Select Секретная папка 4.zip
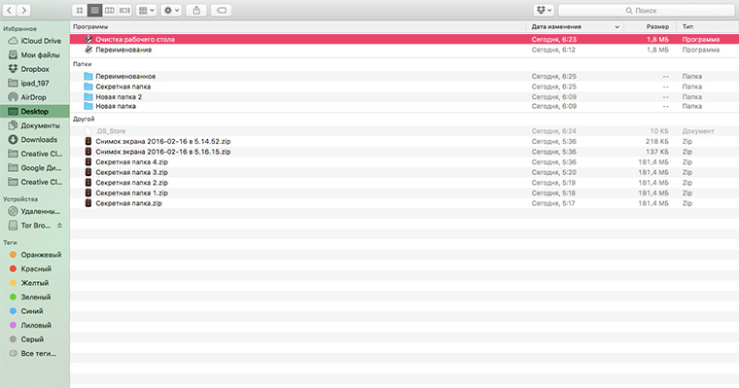 pyautogui.click(x=404, y=162)
